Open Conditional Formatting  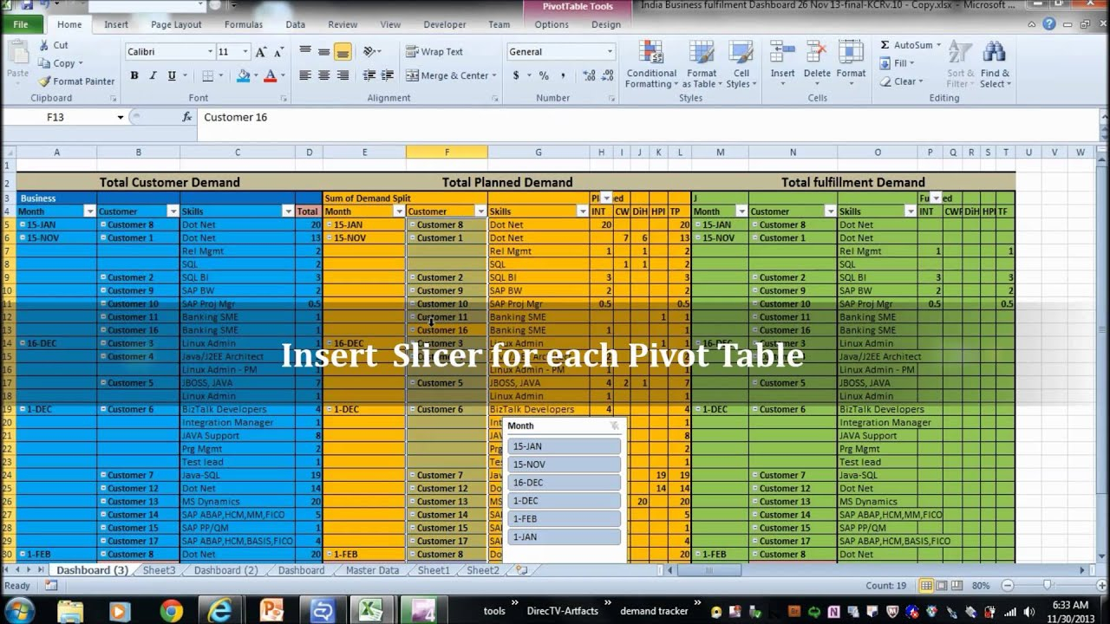[651, 64]
